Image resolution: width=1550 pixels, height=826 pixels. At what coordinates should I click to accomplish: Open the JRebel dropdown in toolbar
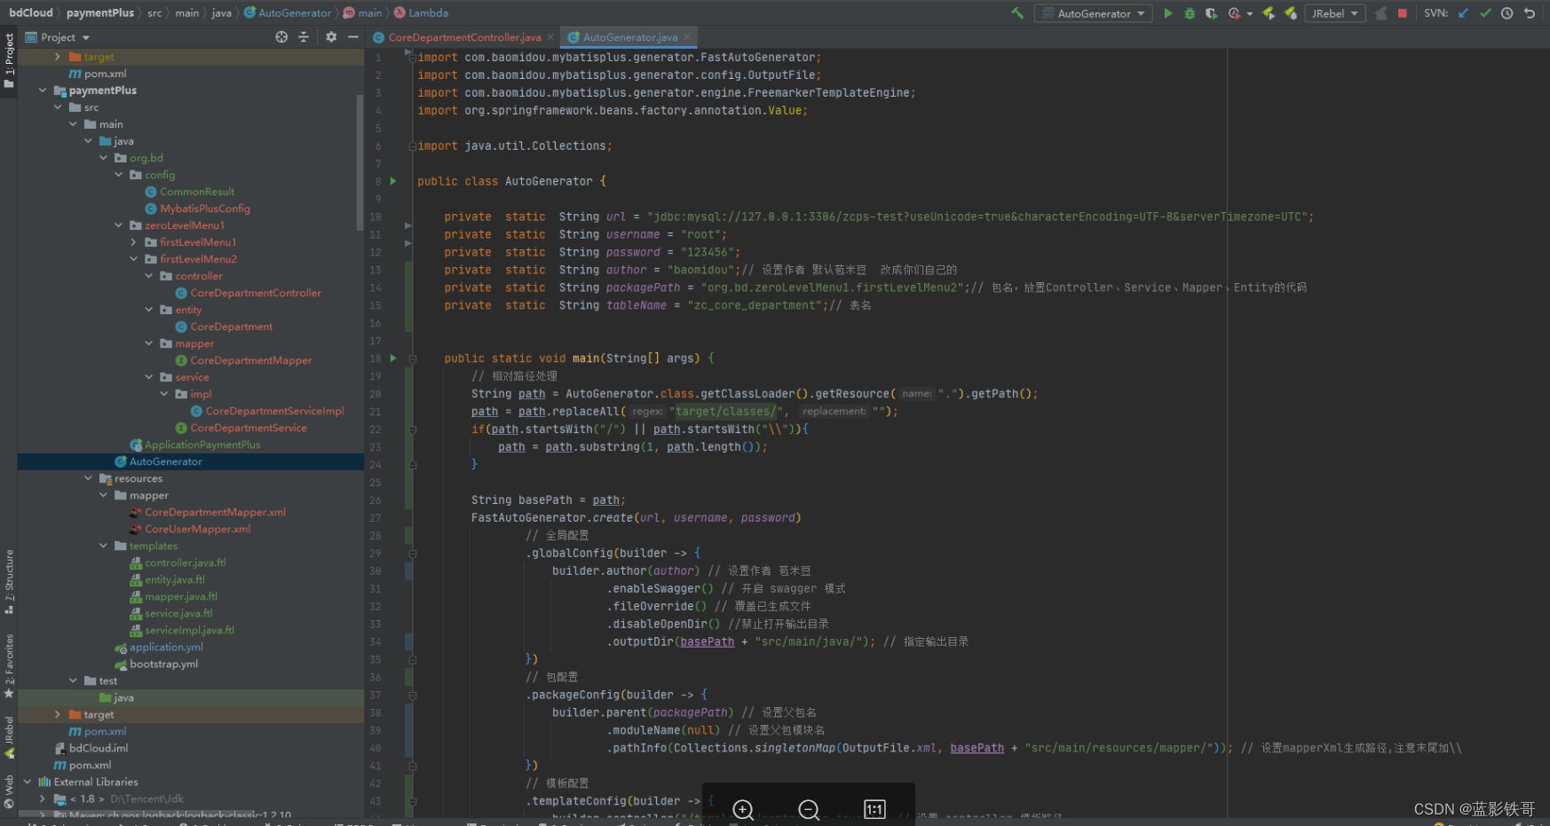point(1335,13)
